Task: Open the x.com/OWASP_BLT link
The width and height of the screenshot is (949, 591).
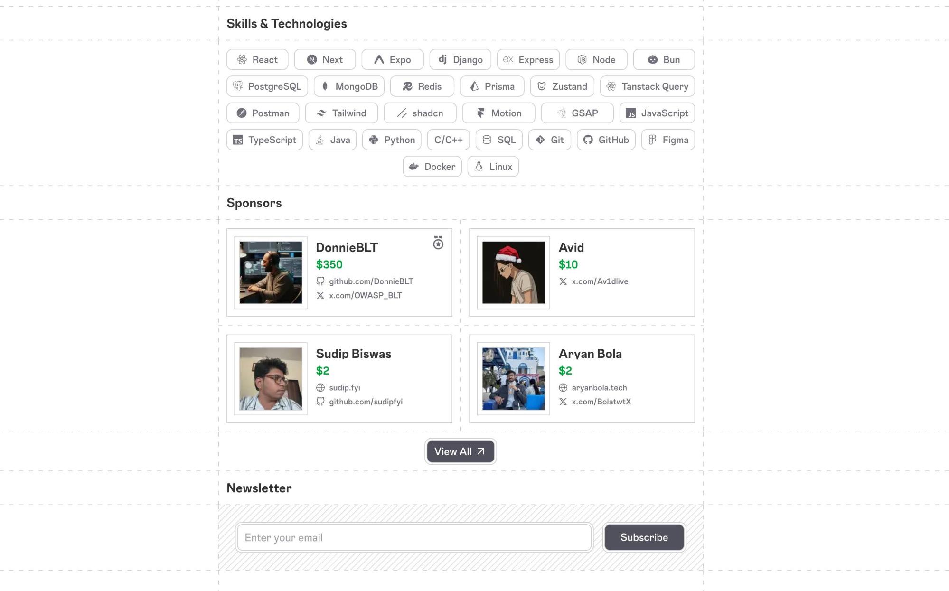Action: (365, 295)
